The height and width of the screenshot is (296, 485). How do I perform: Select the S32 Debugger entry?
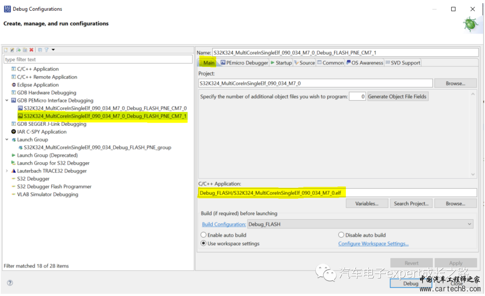[33, 179]
